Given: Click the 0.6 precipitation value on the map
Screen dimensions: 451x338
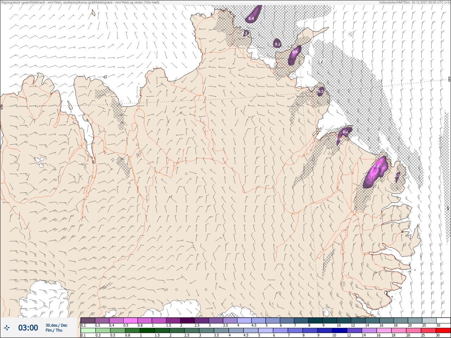Looking at the screenshot, I should click(295, 52).
